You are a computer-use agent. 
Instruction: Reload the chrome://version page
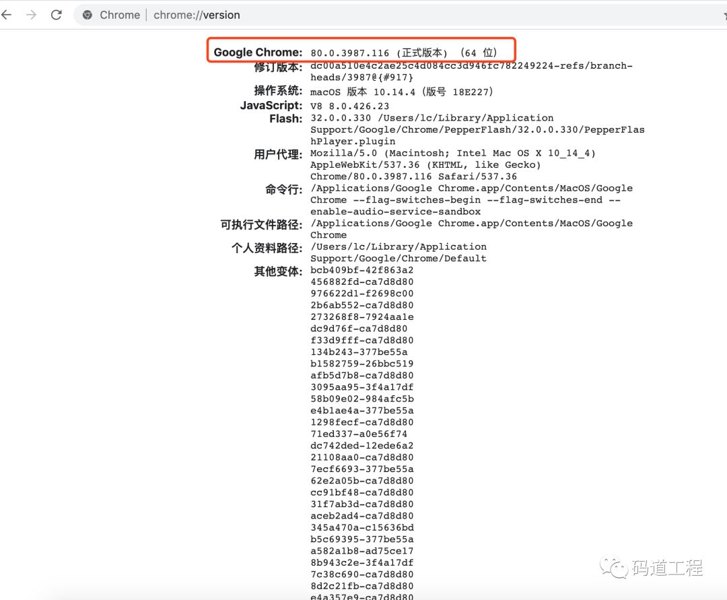pyautogui.click(x=57, y=14)
